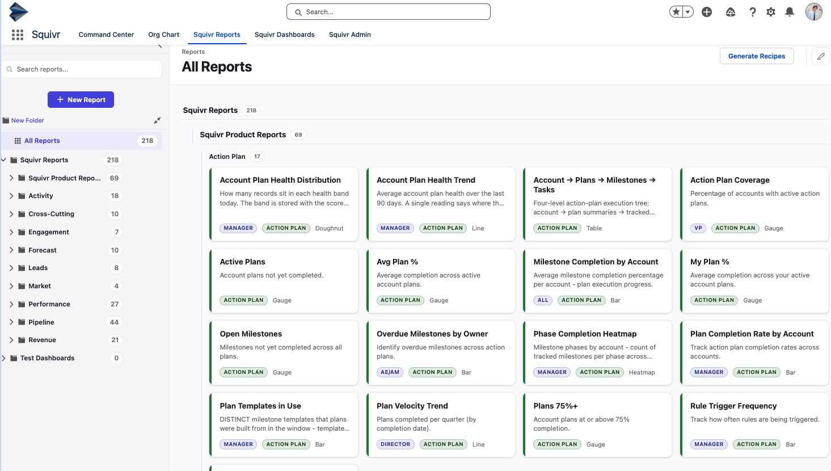831x471 pixels.
Task: Open the Org Chart tab
Action: click(x=164, y=35)
